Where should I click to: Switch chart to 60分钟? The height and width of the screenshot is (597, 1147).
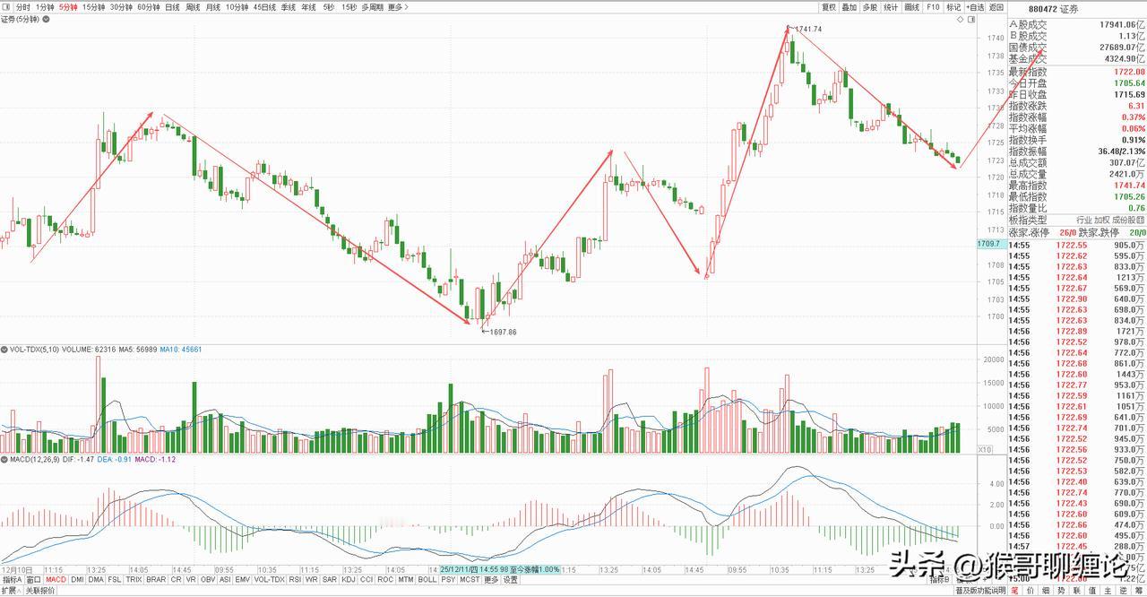(x=148, y=7)
